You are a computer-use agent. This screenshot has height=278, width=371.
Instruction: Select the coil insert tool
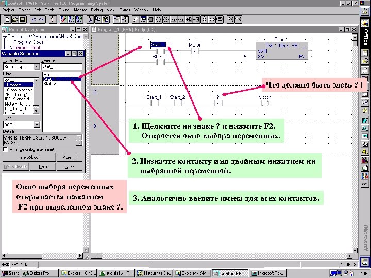(x=166, y=20)
